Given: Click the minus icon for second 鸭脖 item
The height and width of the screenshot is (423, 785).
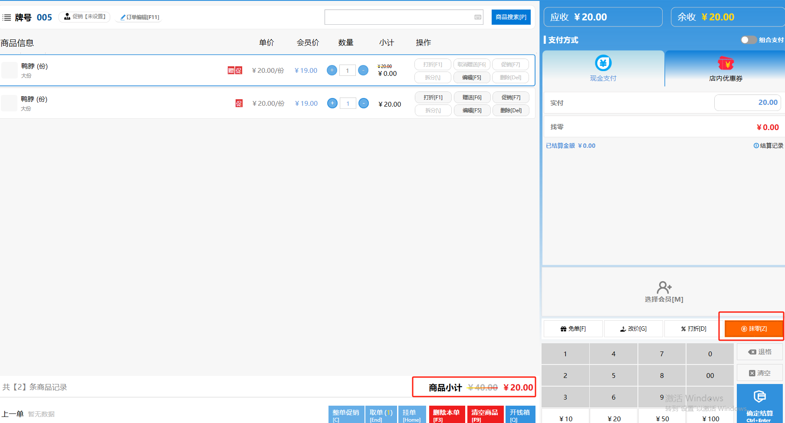Looking at the screenshot, I should point(364,103).
